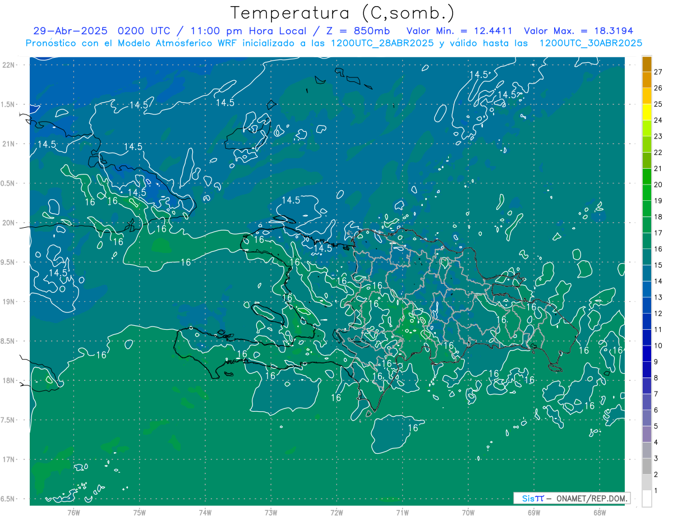Click the '18' label on the colorbar
This screenshot has height=520, width=673.
(x=658, y=217)
